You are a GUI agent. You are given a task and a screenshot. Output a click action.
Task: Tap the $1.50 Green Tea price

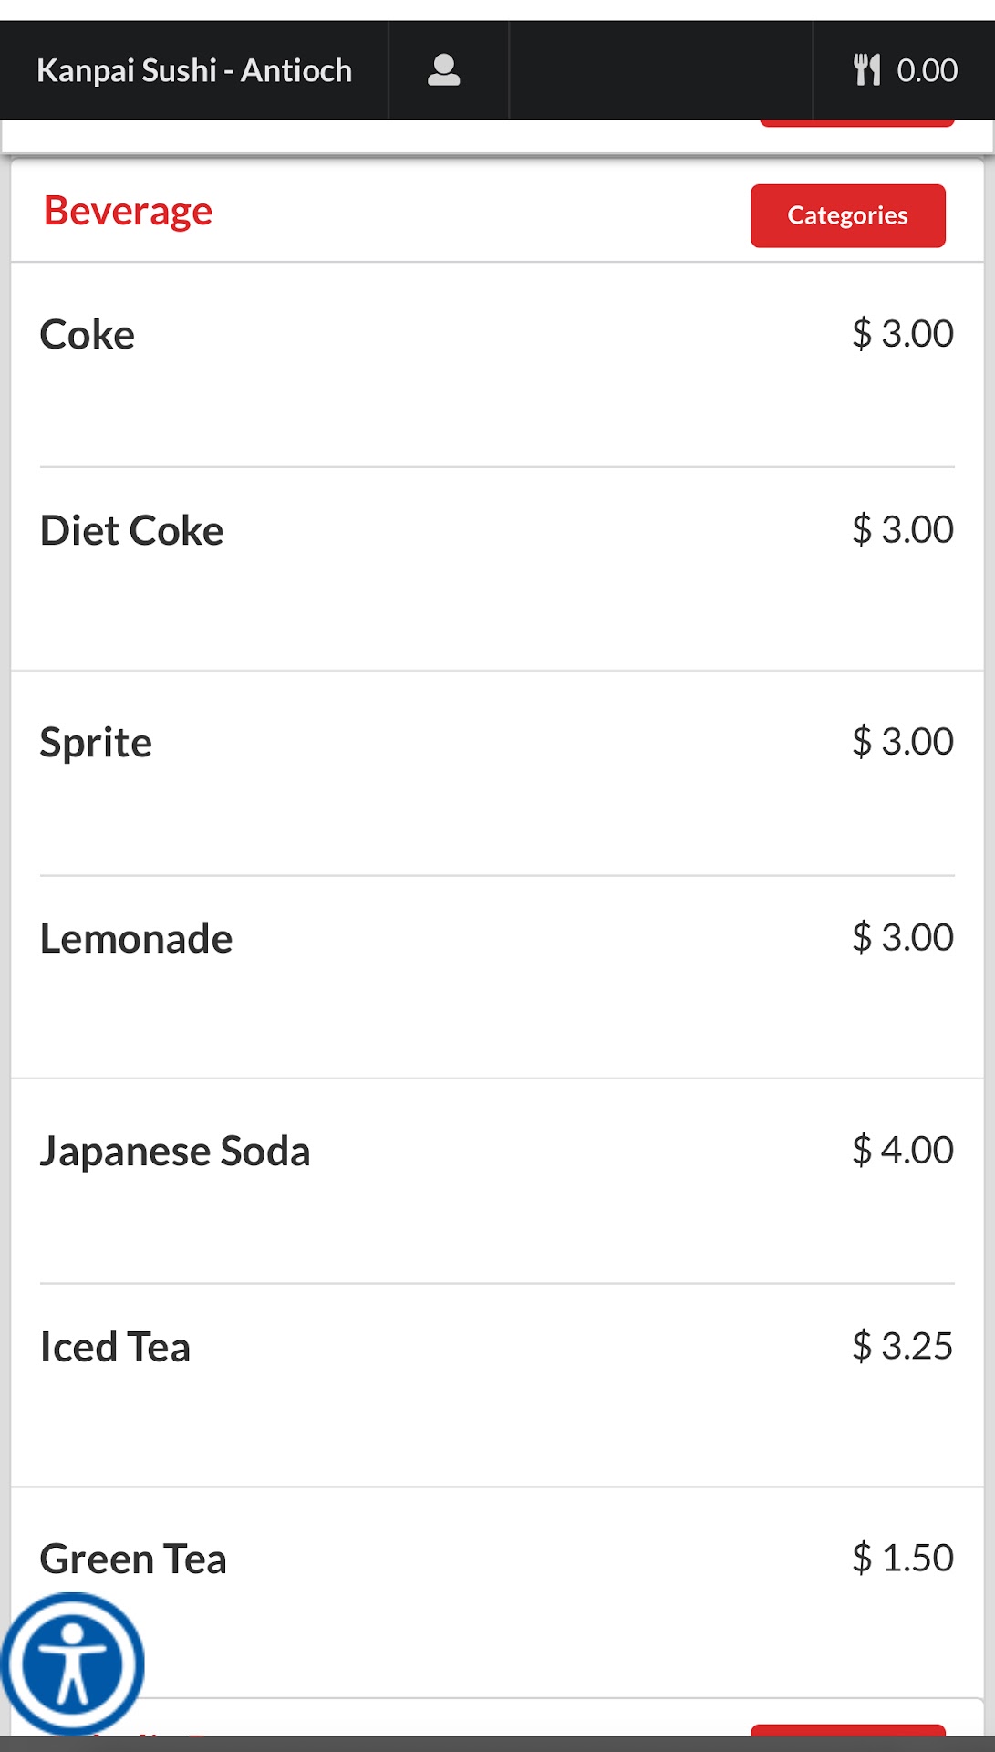[902, 1558]
